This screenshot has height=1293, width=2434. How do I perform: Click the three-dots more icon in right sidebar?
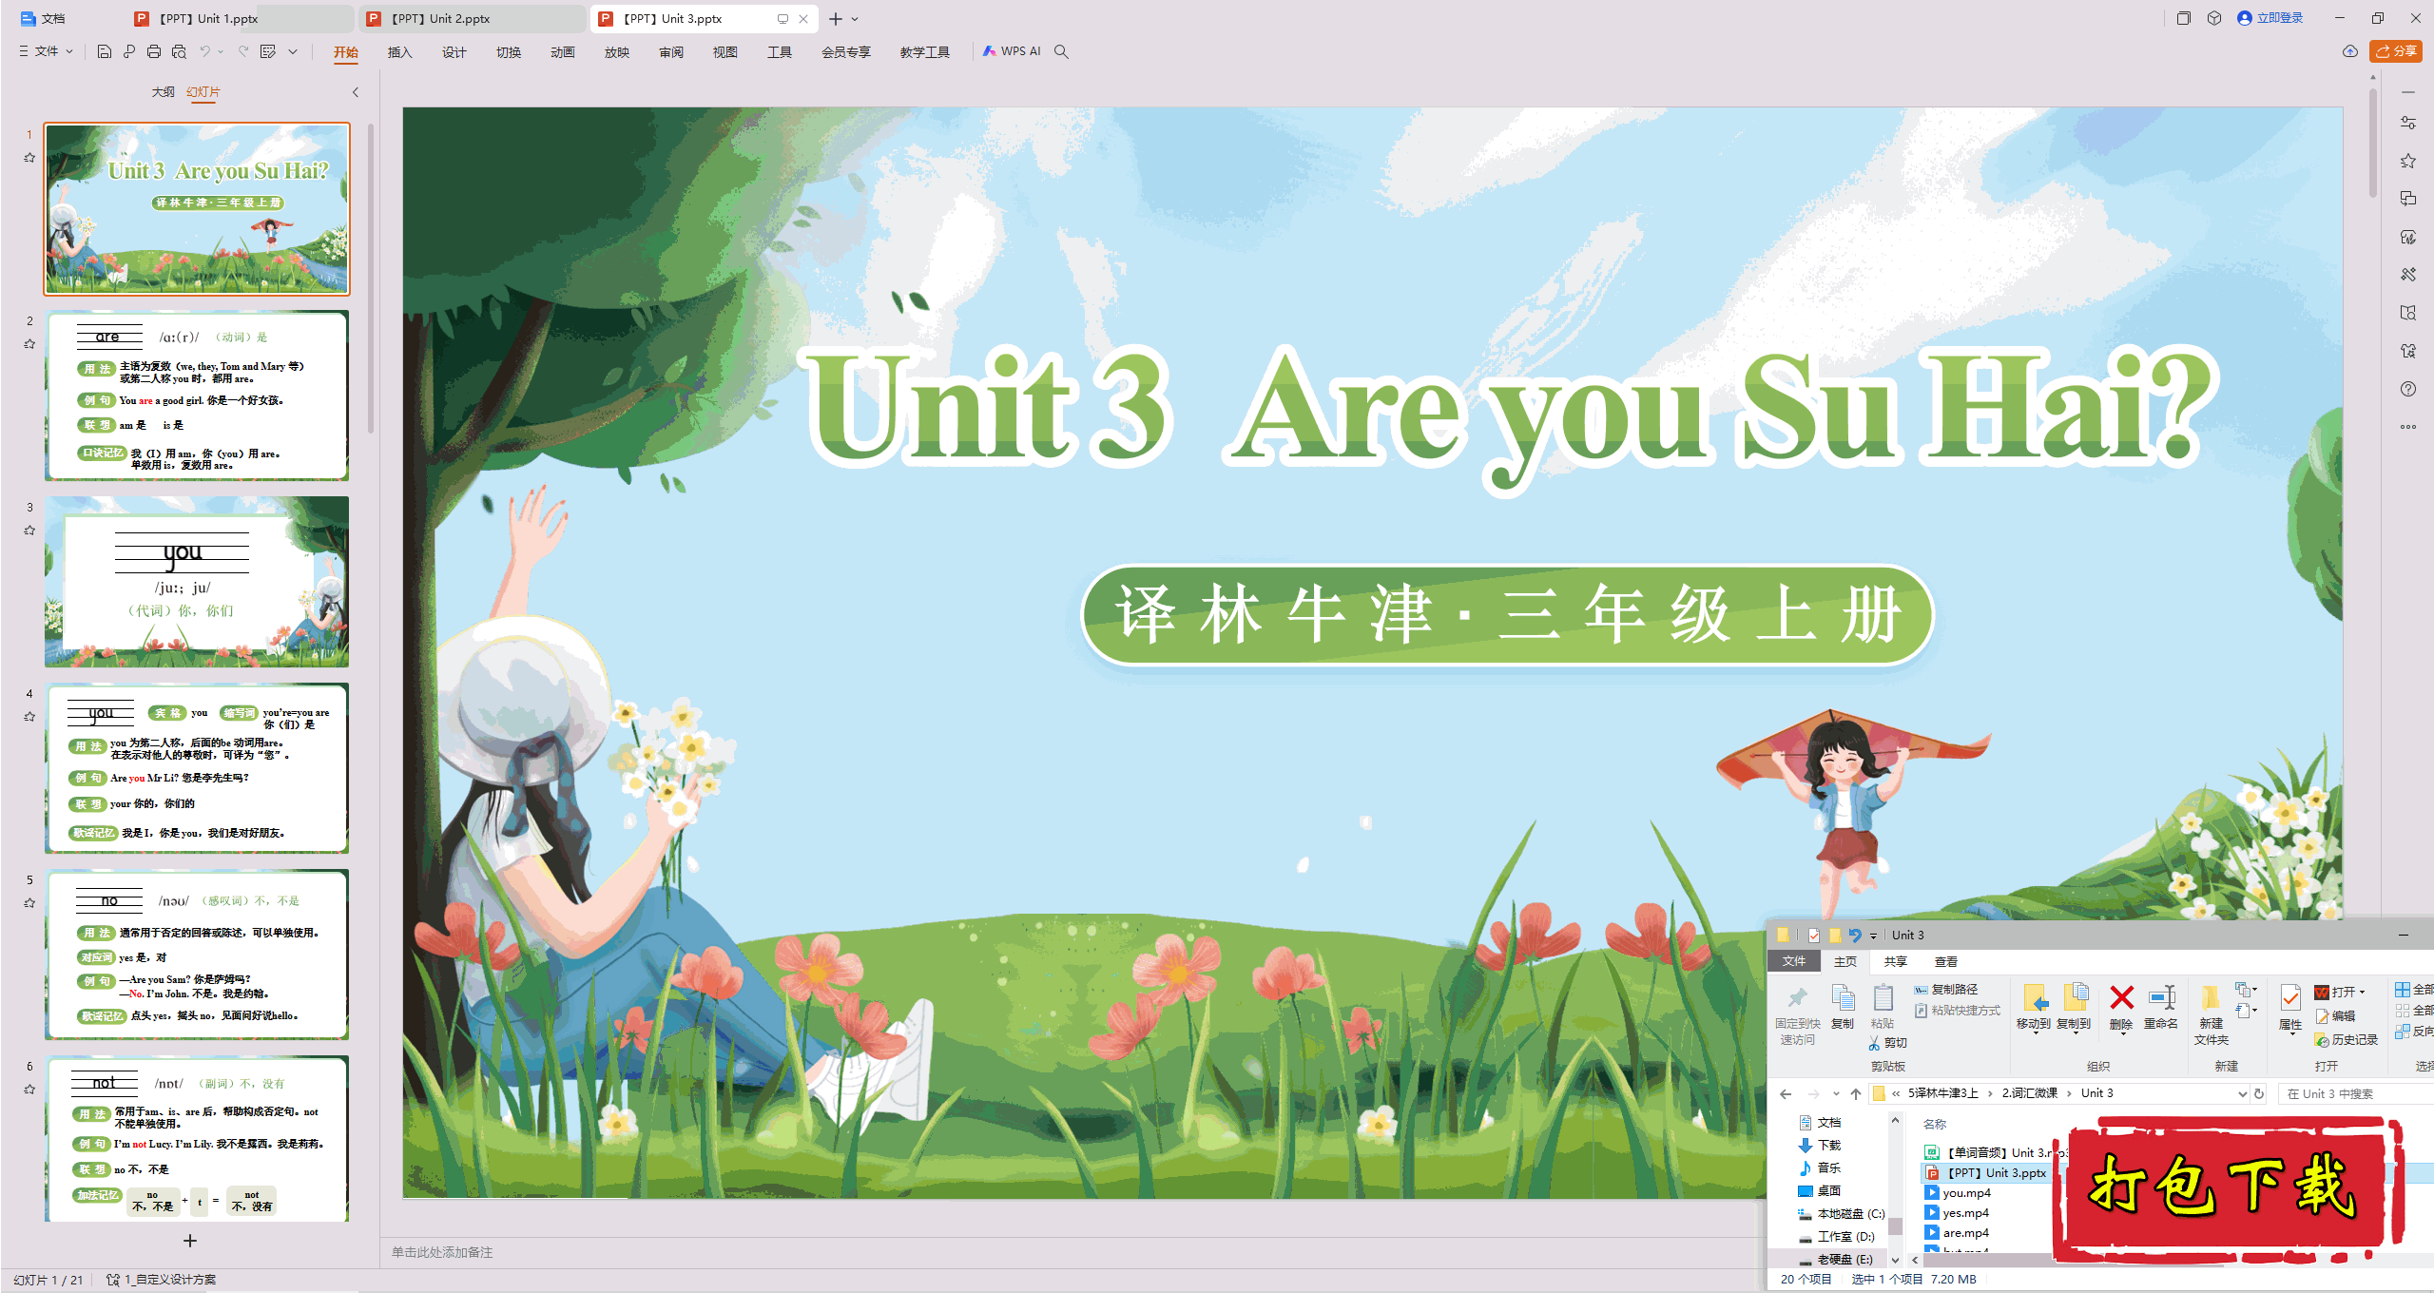coord(2407,427)
